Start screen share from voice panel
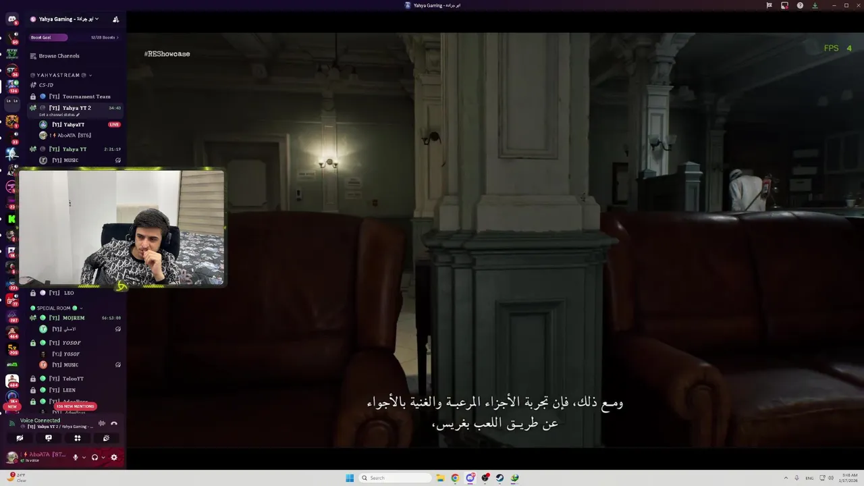 coord(48,438)
